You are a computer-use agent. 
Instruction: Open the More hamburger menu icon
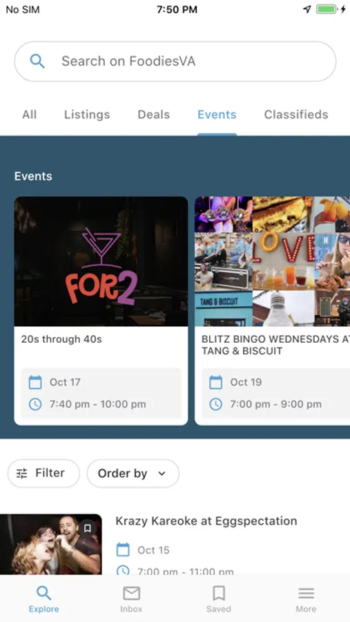[x=306, y=594]
